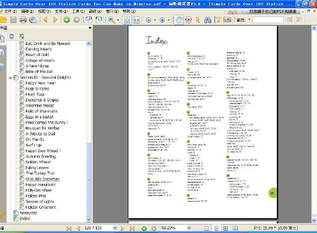The width and height of the screenshot is (317, 233).
Task: Click the find previous button
Action: [290, 20]
